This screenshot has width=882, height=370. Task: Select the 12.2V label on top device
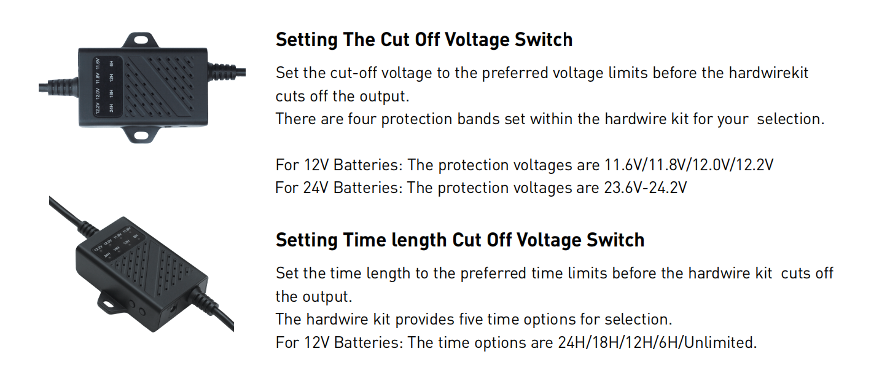click(98, 108)
